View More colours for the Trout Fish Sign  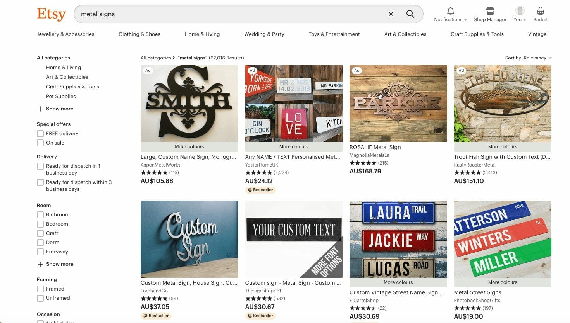(x=502, y=146)
